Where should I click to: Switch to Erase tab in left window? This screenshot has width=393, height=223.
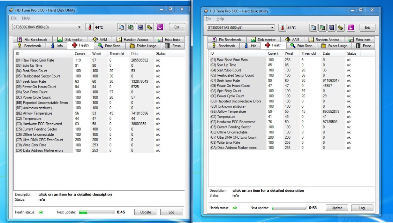tap(173, 46)
